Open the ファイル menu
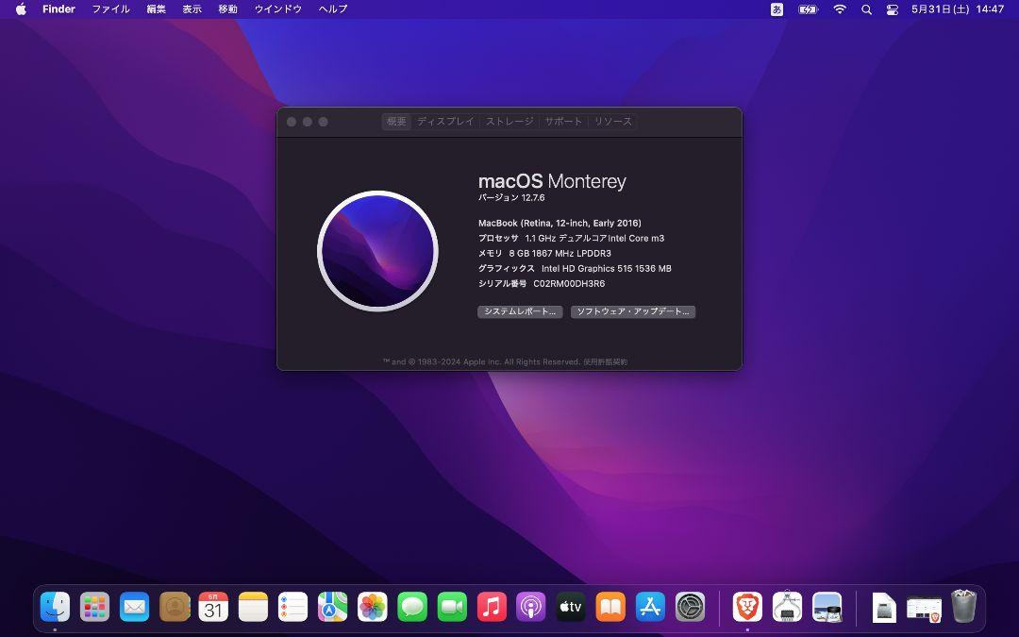 click(110, 9)
